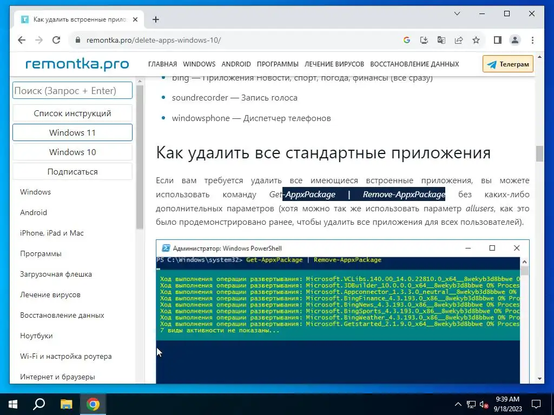Click the page scroll-down arrow
The image size is (554, 415).
coord(539,379)
